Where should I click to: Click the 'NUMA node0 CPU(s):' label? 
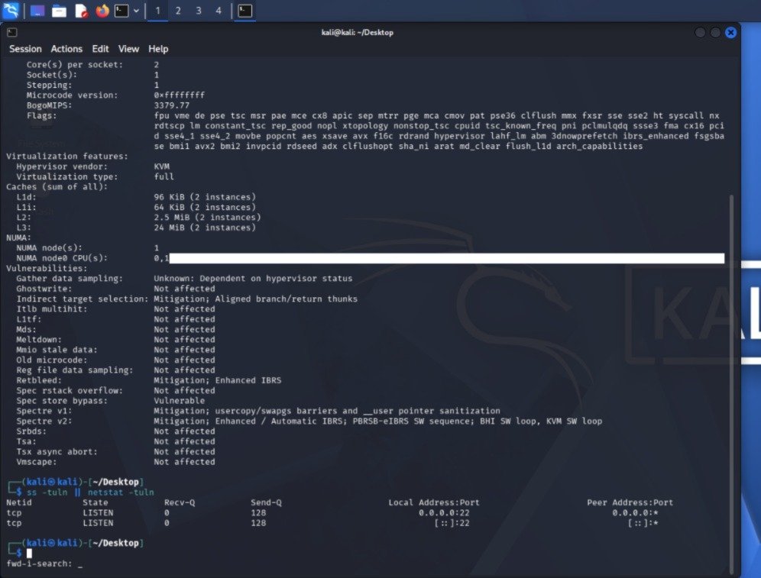point(62,258)
